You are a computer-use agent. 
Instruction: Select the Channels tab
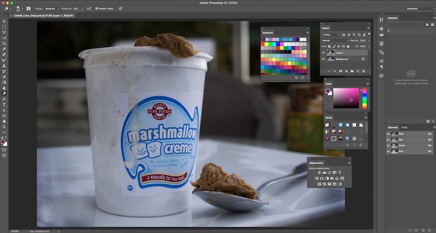tap(392, 127)
